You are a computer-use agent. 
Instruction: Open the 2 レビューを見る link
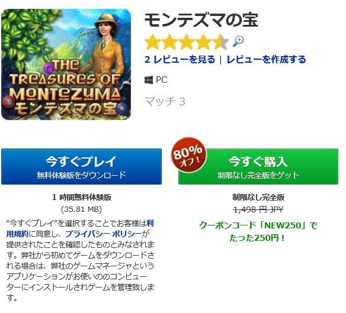[180, 60]
